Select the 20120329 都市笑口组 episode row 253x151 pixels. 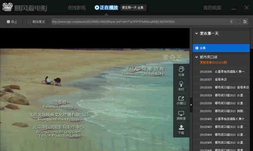coord(221,95)
